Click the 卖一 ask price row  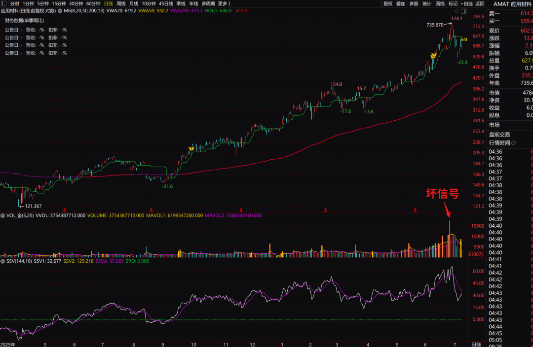click(510, 14)
